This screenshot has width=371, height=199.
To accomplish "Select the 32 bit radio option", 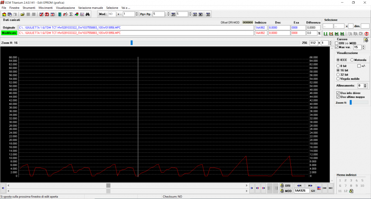I will pyautogui.click(x=338, y=74).
